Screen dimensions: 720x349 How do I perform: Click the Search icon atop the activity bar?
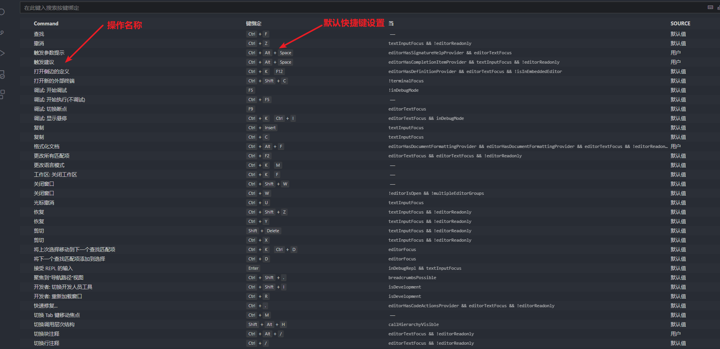point(2,12)
